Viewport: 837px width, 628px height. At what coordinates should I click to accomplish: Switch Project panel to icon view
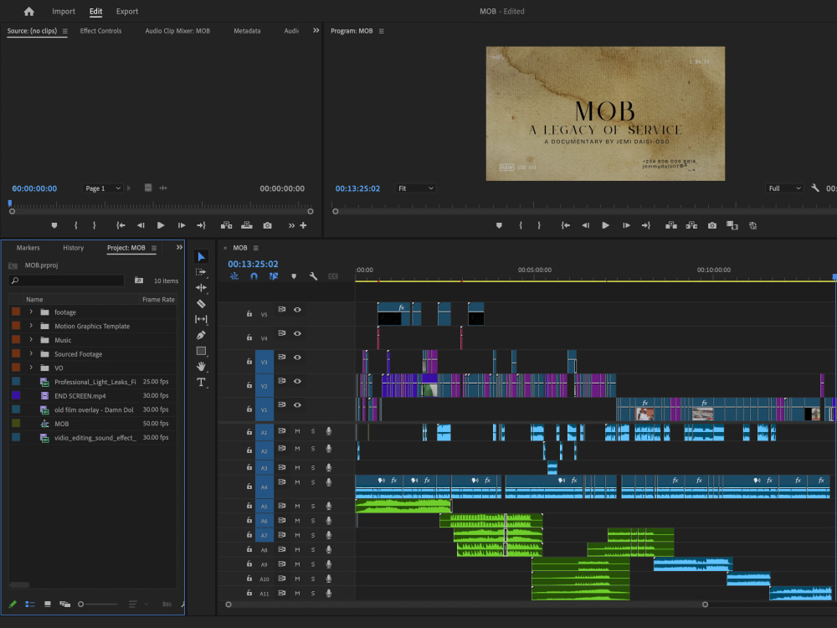pos(48,604)
